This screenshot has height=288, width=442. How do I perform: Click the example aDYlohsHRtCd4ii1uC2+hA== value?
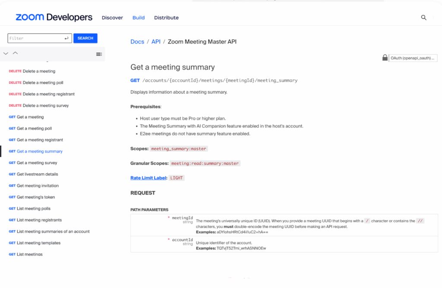243,232
